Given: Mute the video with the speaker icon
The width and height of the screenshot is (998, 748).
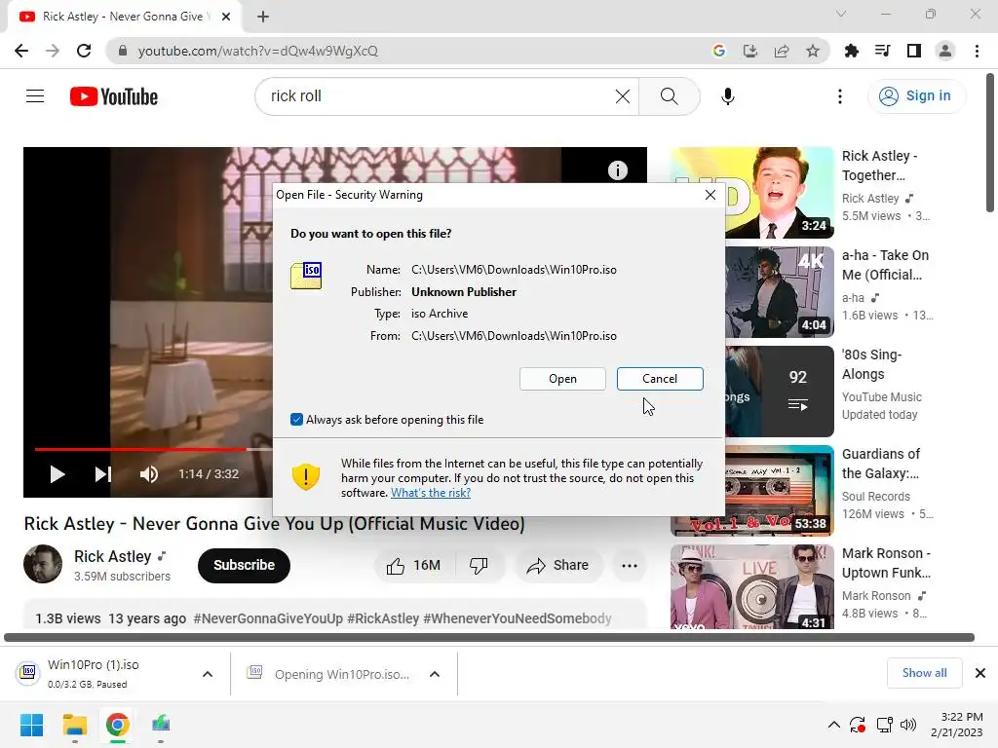Looking at the screenshot, I should 149,474.
